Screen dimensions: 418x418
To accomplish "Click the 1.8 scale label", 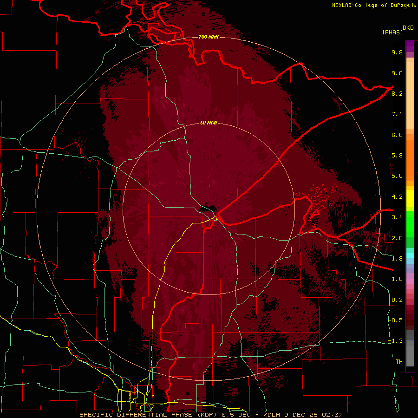I will (397, 259).
